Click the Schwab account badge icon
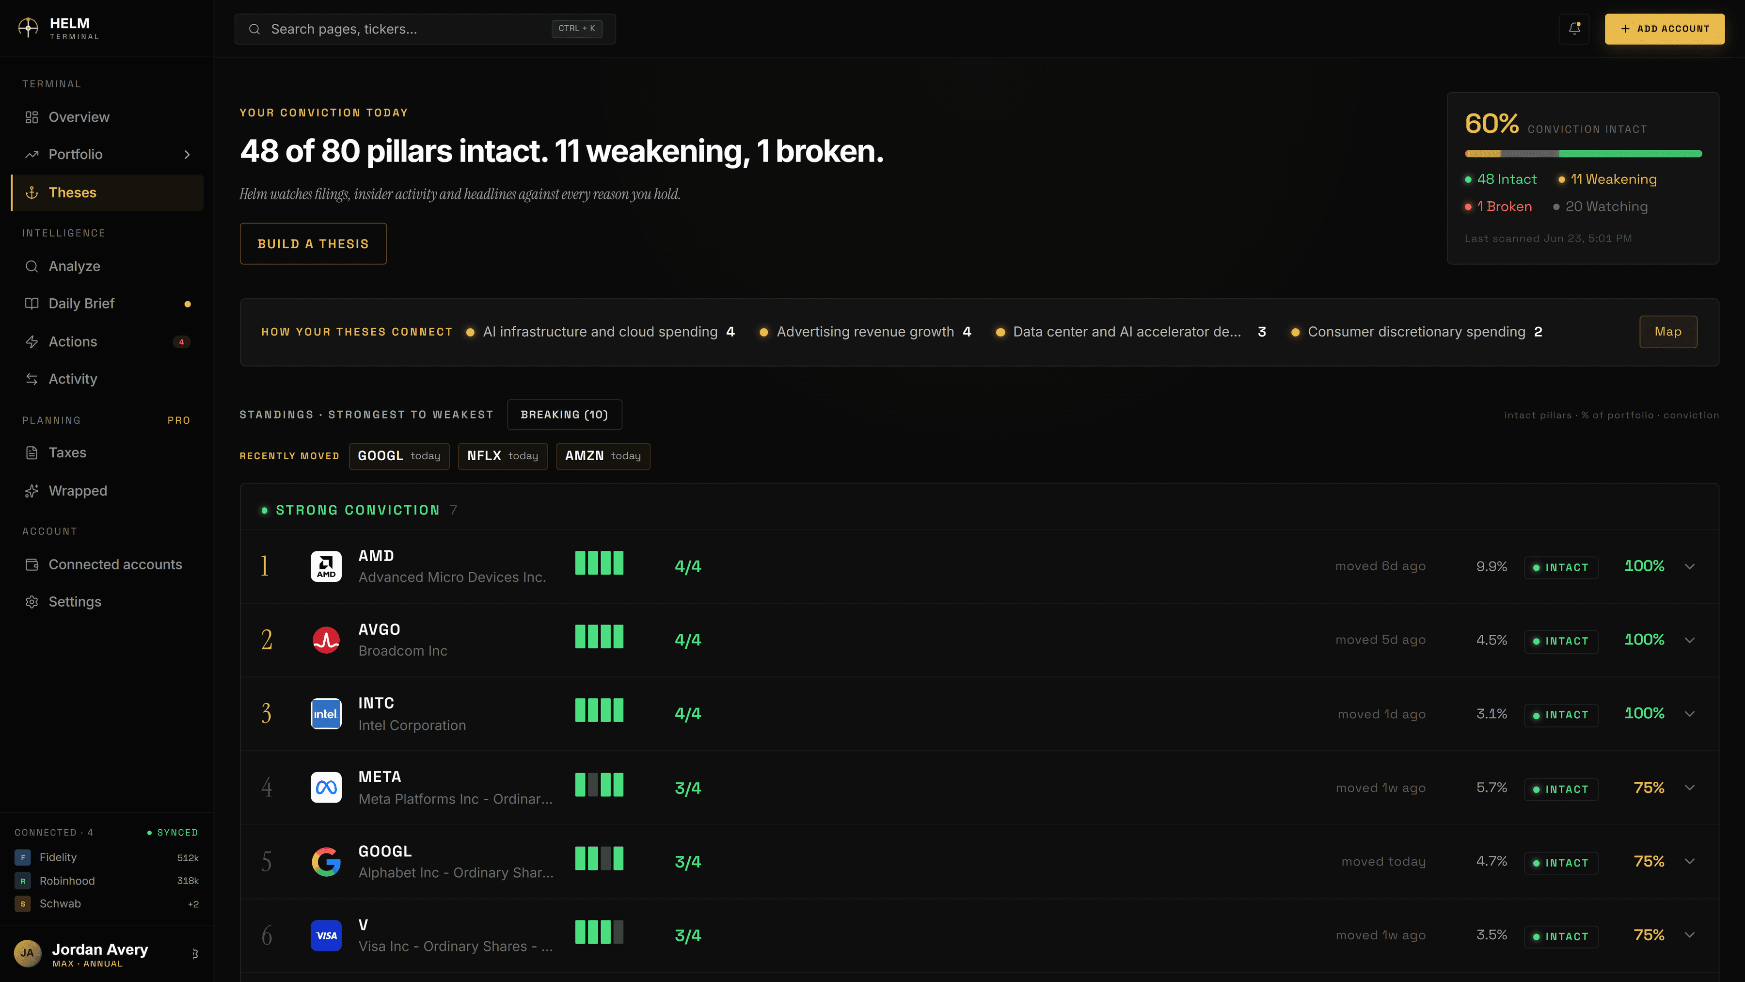 (22, 904)
